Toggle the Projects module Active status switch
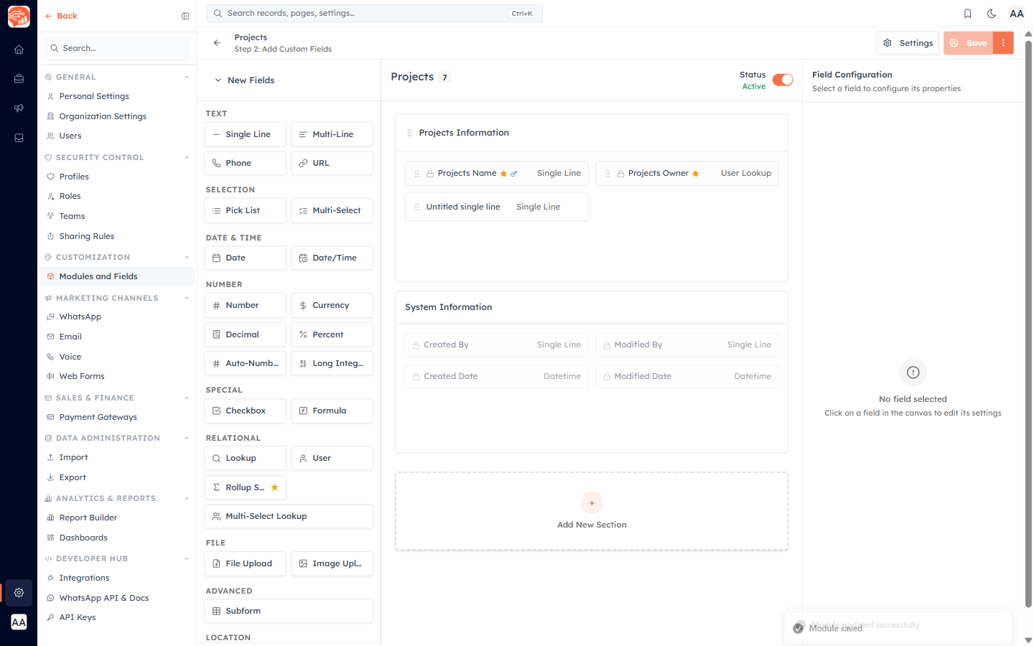 pos(783,80)
